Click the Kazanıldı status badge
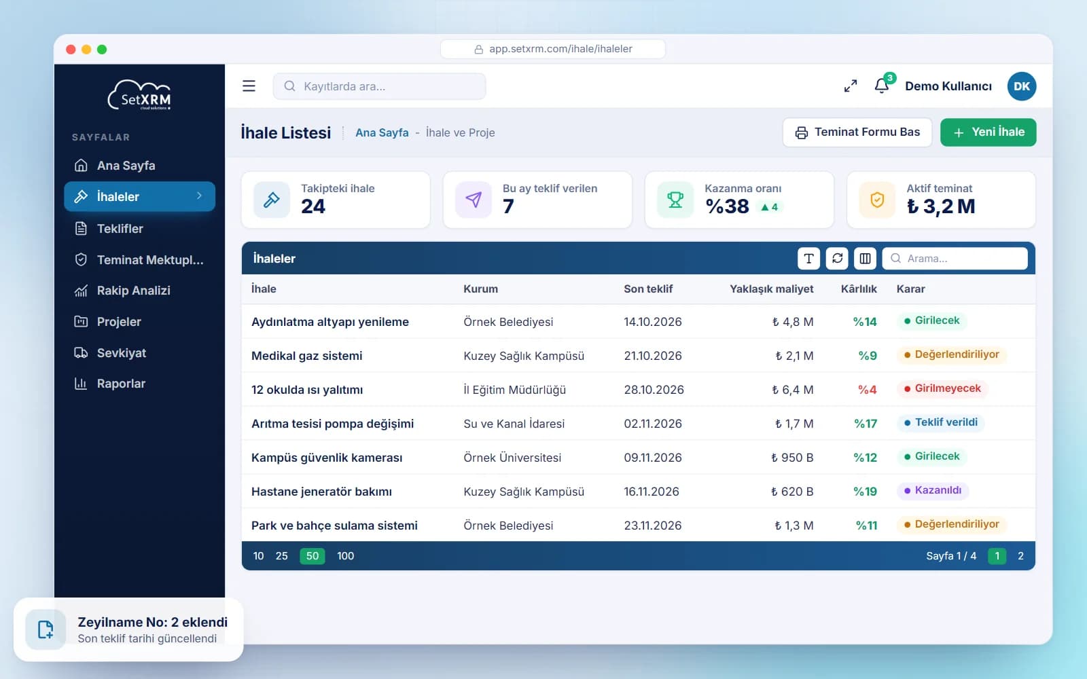1087x679 pixels. pyautogui.click(x=933, y=490)
